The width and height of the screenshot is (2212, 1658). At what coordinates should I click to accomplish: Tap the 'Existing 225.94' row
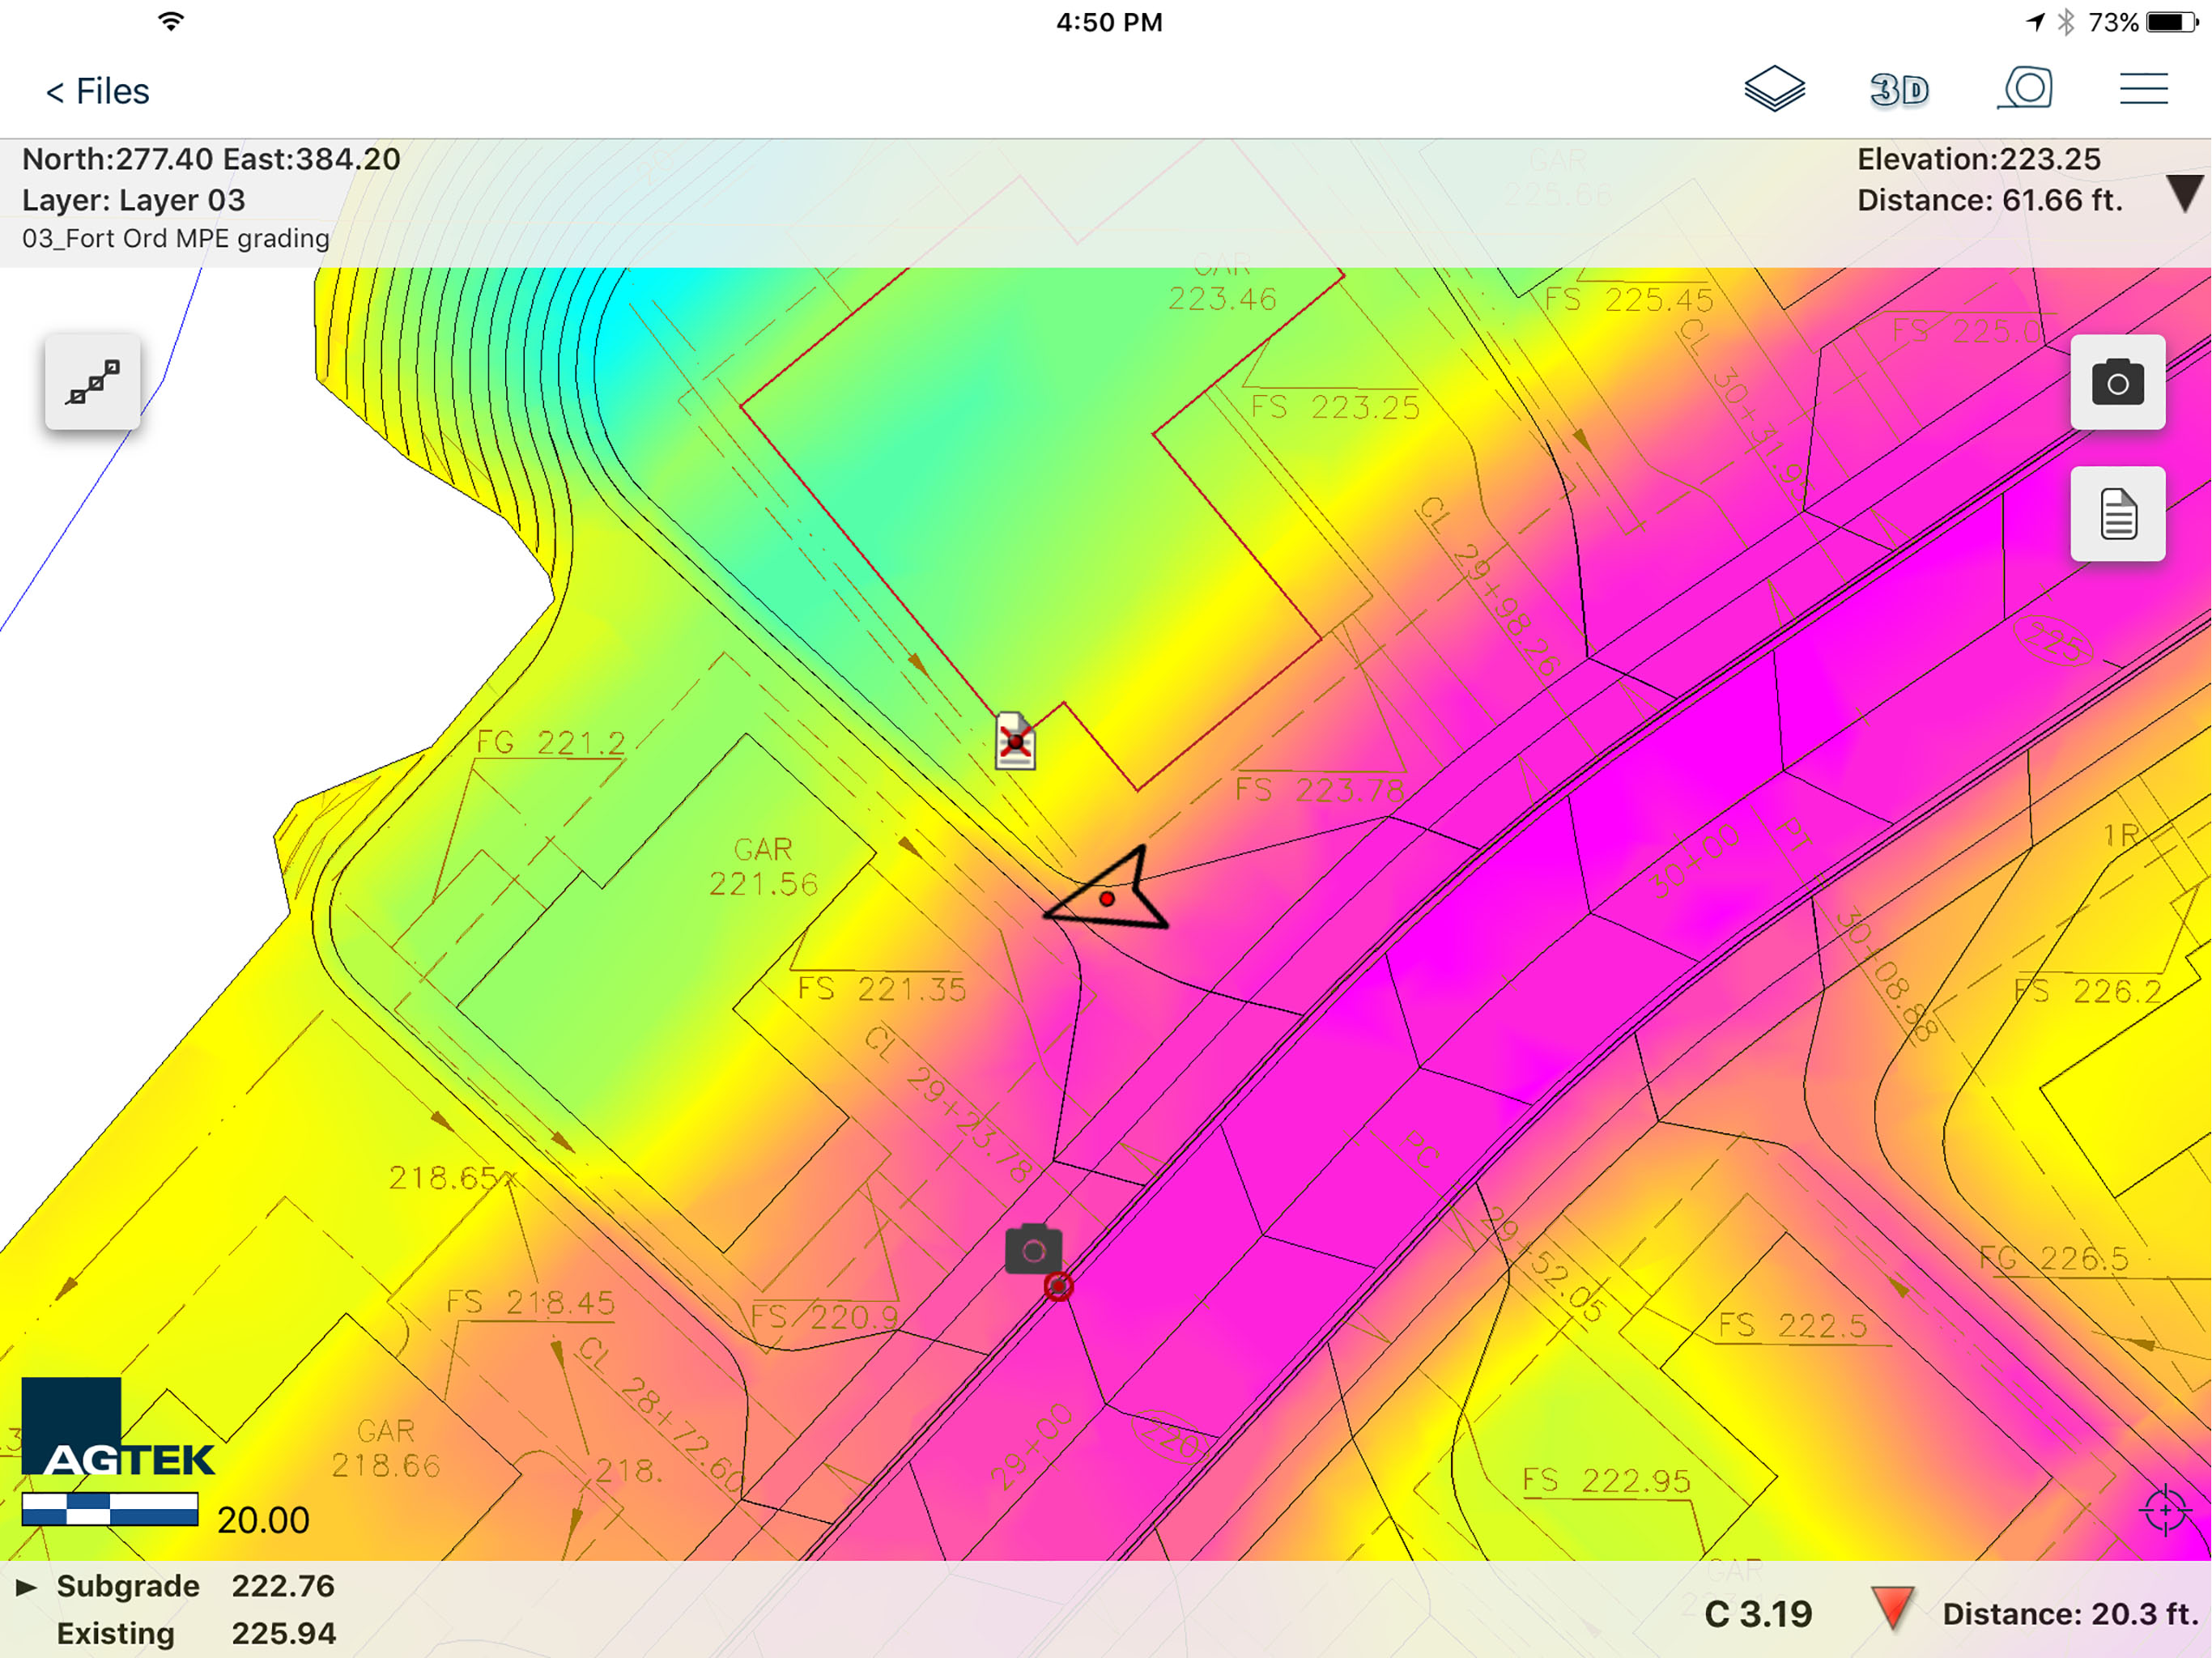196,1633
